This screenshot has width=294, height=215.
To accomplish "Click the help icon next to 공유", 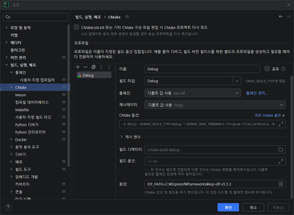I will point(283,69).
